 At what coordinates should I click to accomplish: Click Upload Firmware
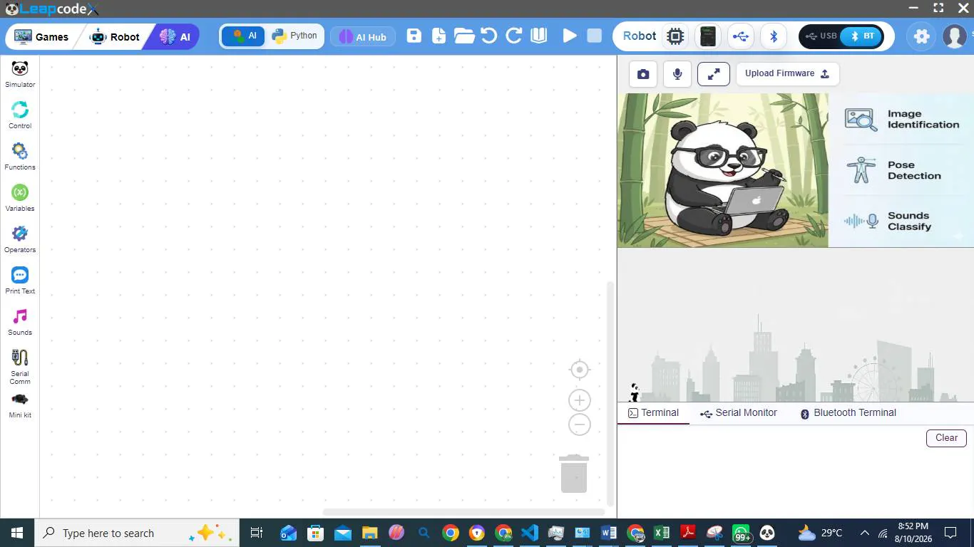[x=787, y=73]
